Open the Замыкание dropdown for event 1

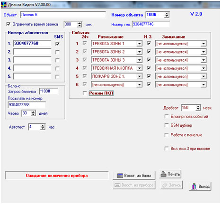(203, 44)
